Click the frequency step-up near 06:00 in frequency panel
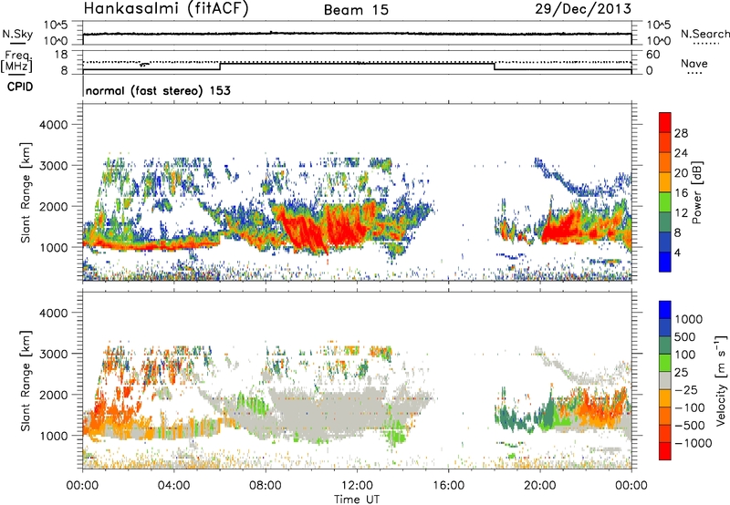The height and width of the screenshot is (505, 730). point(220,66)
